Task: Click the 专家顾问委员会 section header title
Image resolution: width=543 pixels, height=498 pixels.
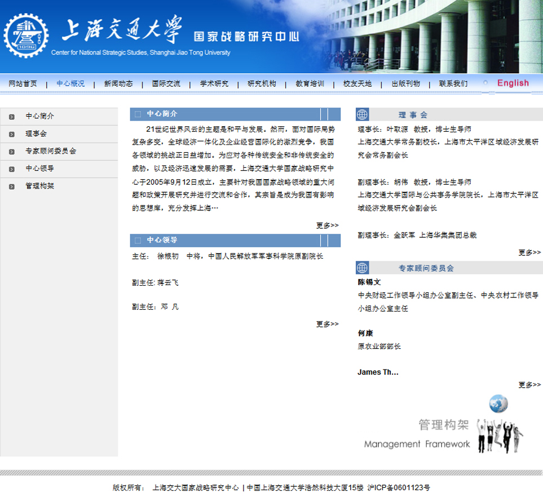Action: pyautogui.click(x=426, y=268)
